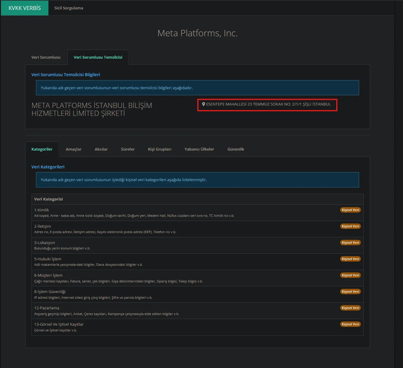
Task: Click Kişisel Veri badge on 13-Görsel Ve İşitsel
Action: point(350,324)
